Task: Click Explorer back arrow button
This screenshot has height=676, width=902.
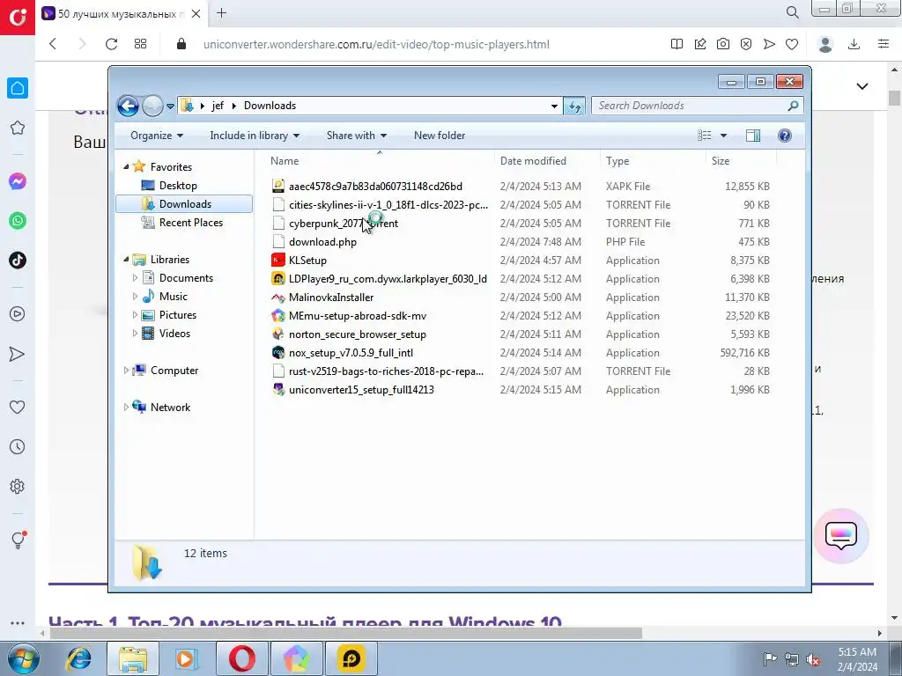Action: (128, 106)
